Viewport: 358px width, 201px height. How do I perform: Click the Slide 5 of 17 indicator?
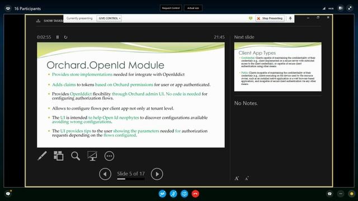point(131,174)
